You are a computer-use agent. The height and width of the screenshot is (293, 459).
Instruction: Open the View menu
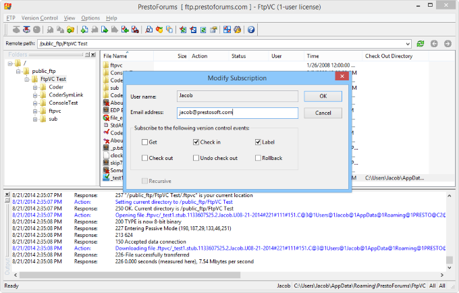point(70,18)
